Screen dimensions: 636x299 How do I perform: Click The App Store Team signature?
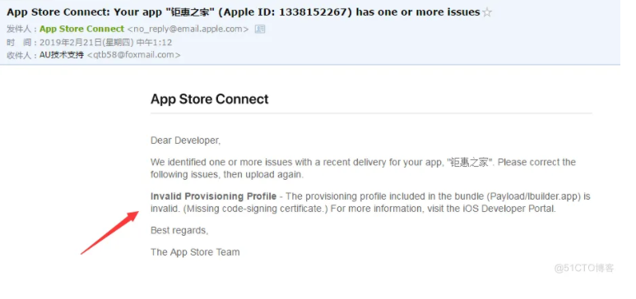coord(195,252)
